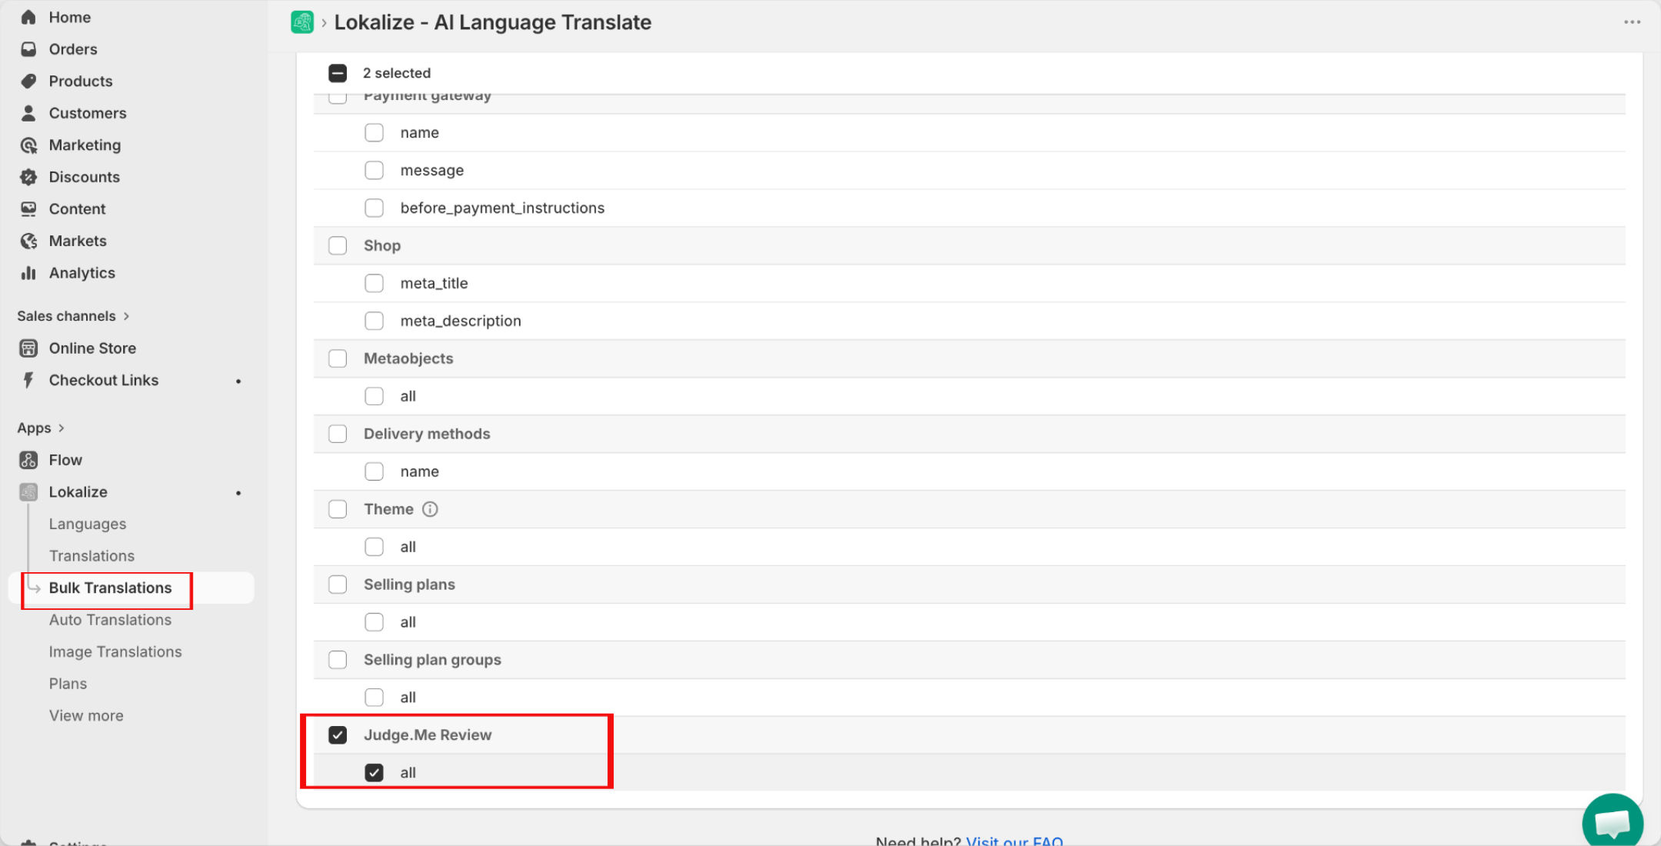Check the Shop group checkbox
The height and width of the screenshot is (846, 1661).
click(338, 245)
